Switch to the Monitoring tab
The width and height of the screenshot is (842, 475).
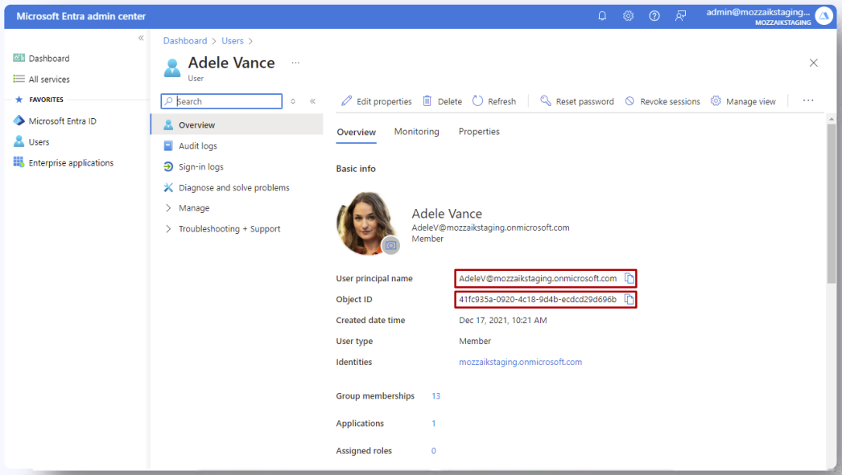pos(417,131)
